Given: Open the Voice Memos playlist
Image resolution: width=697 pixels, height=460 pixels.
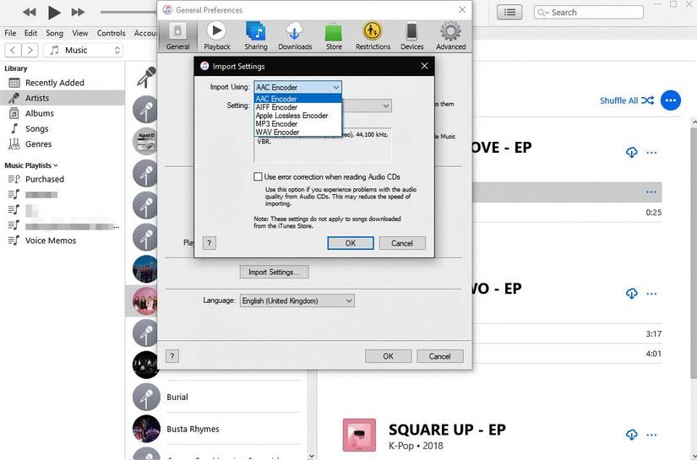Looking at the screenshot, I should (63, 241).
